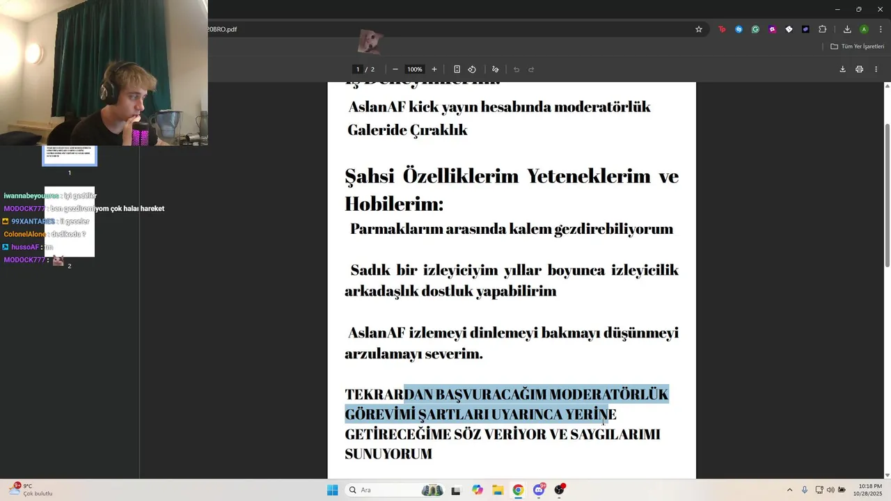Open File Explorer from the taskbar
891x501 pixels.
pos(498,490)
